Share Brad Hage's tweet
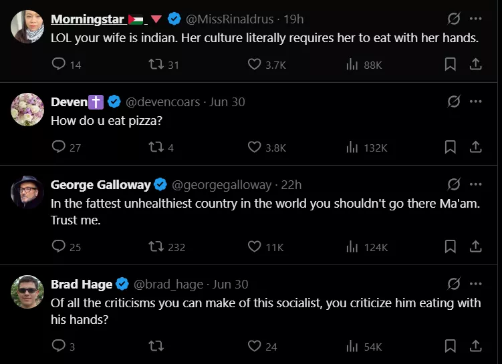Viewport: 502px width, 364px height. pyautogui.click(x=476, y=347)
